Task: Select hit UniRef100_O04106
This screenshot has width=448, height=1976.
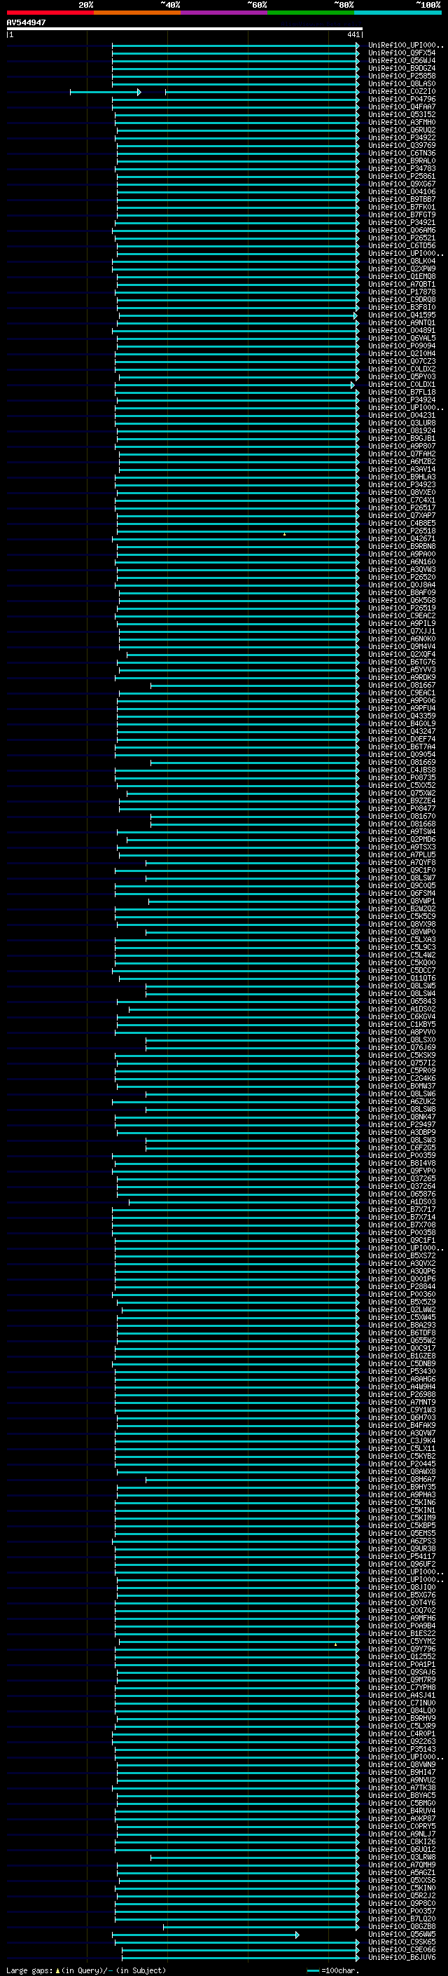Action: coord(402,192)
